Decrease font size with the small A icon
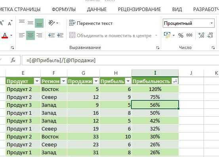Image resolution: width=219 pixels, height=157 pixels. coord(10,23)
